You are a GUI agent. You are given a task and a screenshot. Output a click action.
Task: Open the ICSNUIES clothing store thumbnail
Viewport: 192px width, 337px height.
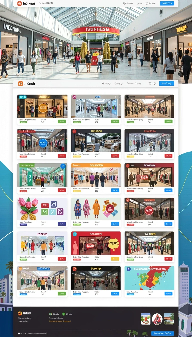click(x=42, y=243)
